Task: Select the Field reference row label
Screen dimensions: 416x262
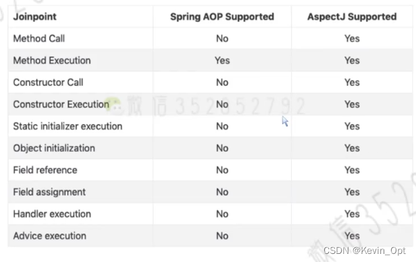Action: coord(45,170)
